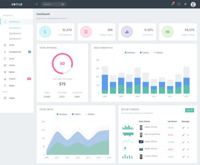The height and width of the screenshot is (165, 200).
Task: Select Dashboard 2 in sidebar
Action: [15, 34]
